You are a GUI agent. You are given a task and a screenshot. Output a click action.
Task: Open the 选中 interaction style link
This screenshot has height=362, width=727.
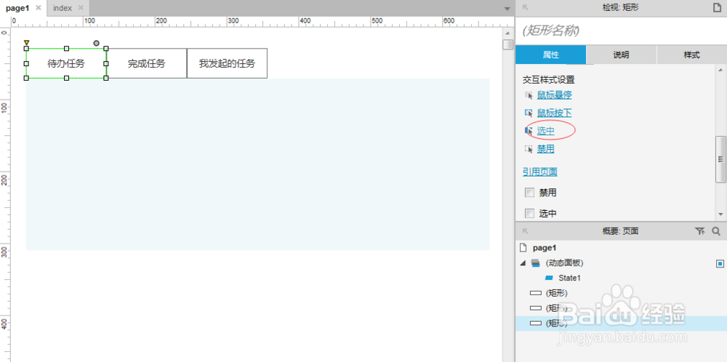pos(546,131)
